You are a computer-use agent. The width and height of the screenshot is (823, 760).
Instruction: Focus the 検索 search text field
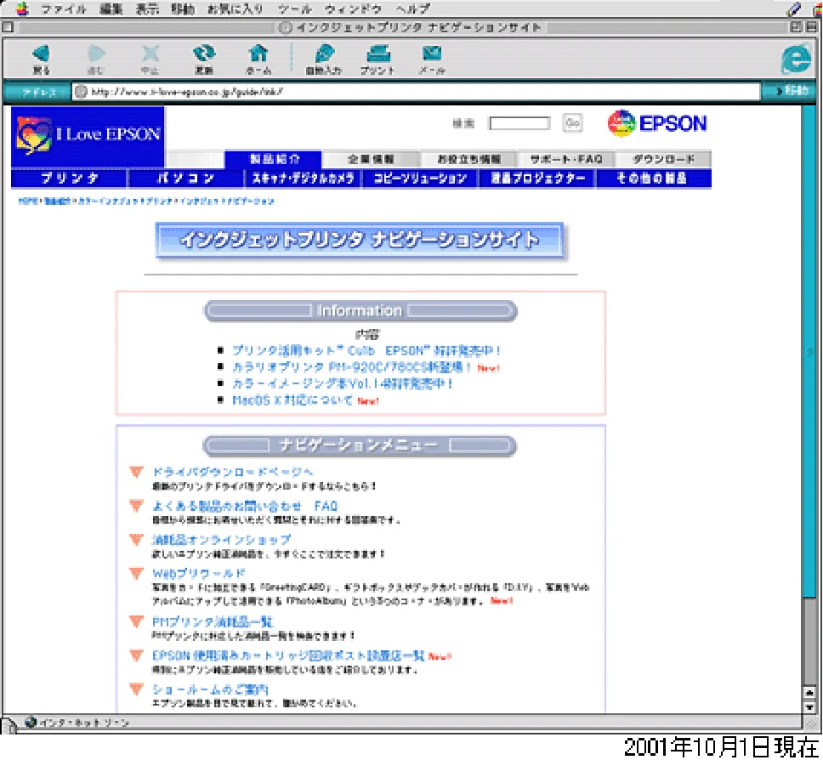519,123
